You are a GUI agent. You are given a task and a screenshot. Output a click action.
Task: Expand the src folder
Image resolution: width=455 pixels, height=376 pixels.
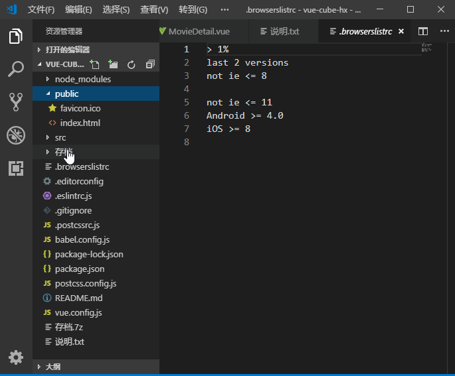point(96,137)
